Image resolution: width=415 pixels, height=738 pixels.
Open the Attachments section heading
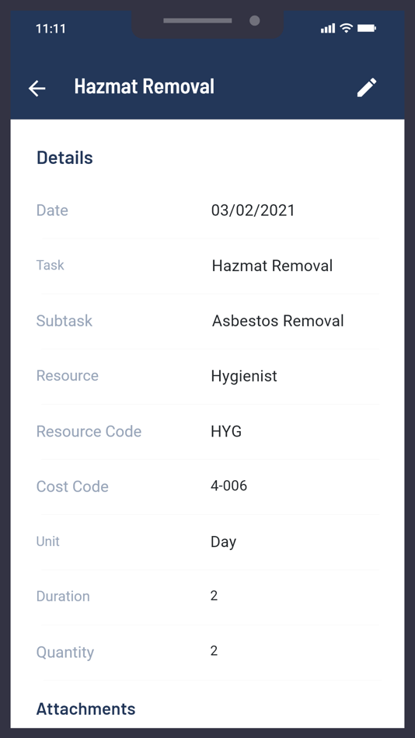click(x=85, y=708)
